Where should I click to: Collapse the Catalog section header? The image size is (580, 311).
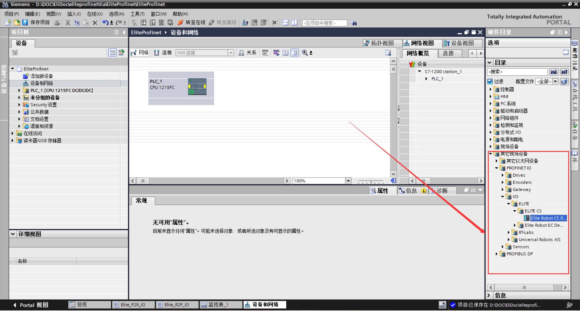click(x=490, y=63)
